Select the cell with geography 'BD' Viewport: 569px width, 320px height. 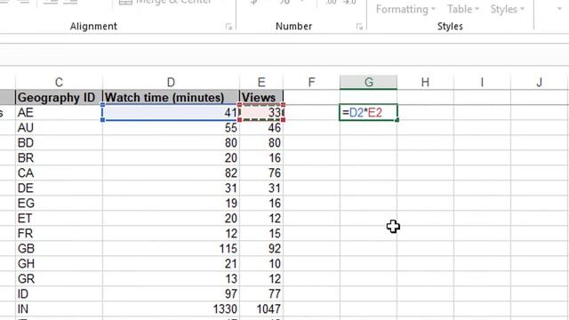[59, 142]
